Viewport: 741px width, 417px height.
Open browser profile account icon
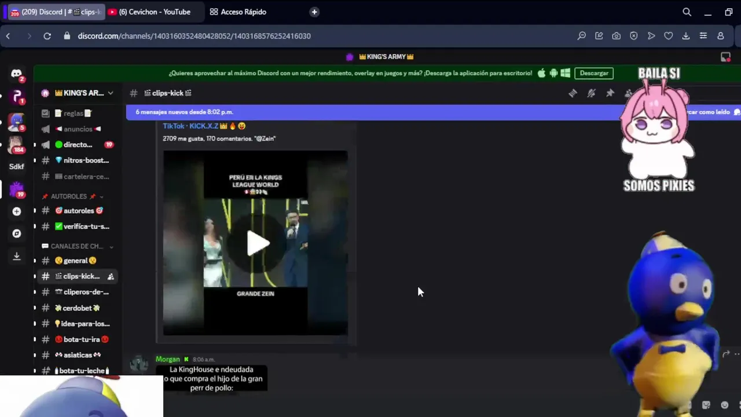pyautogui.click(x=720, y=36)
